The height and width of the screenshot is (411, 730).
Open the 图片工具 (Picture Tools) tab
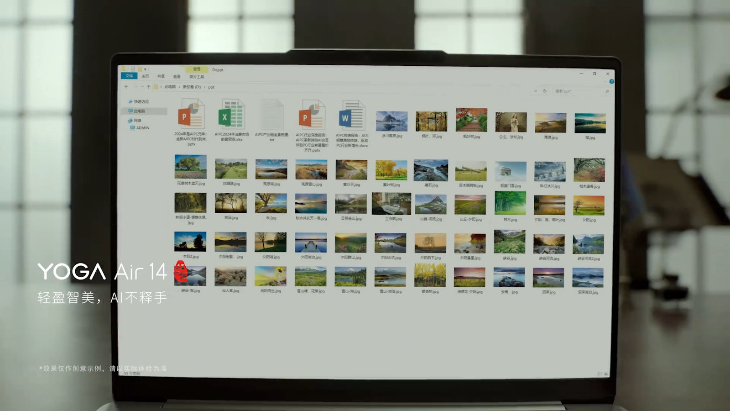click(197, 77)
